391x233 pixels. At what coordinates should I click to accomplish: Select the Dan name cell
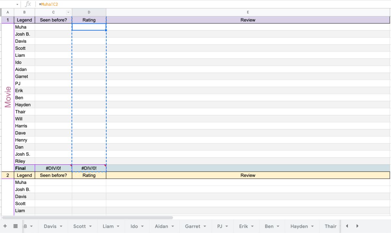24,147
